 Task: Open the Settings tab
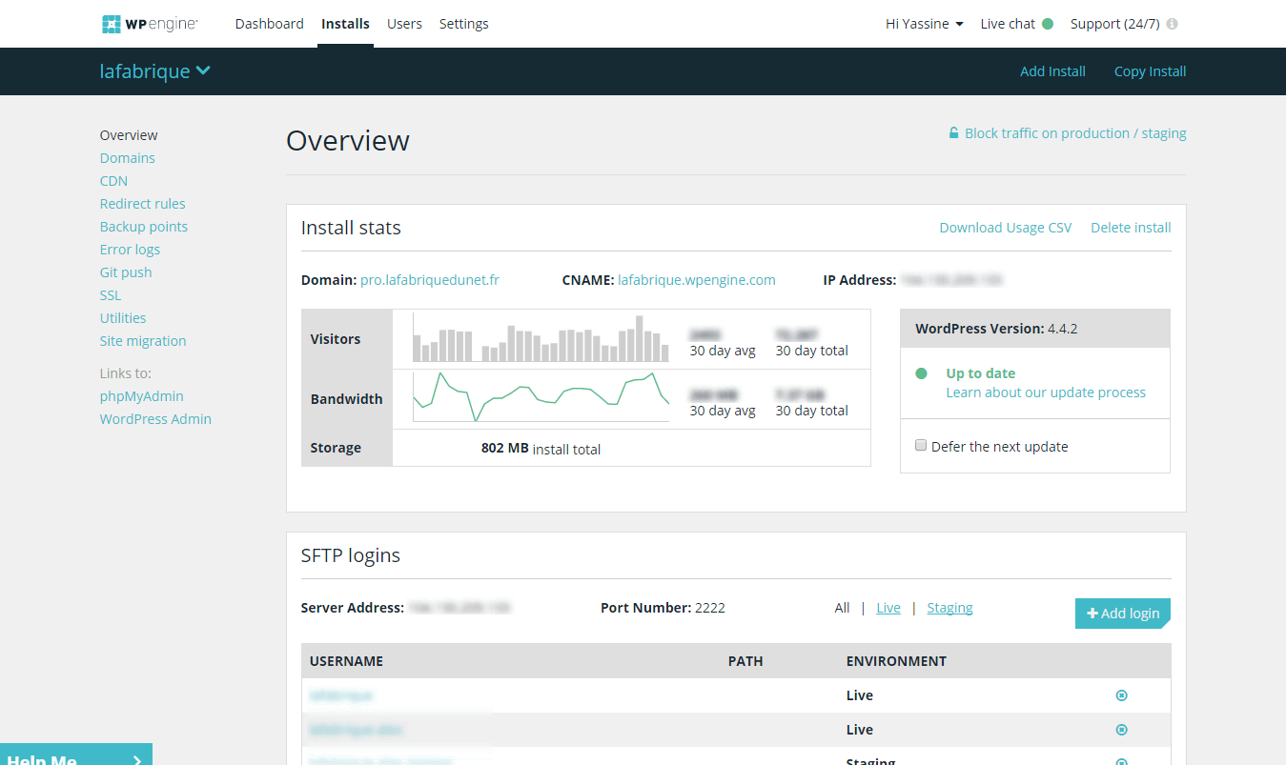(464, 24)
